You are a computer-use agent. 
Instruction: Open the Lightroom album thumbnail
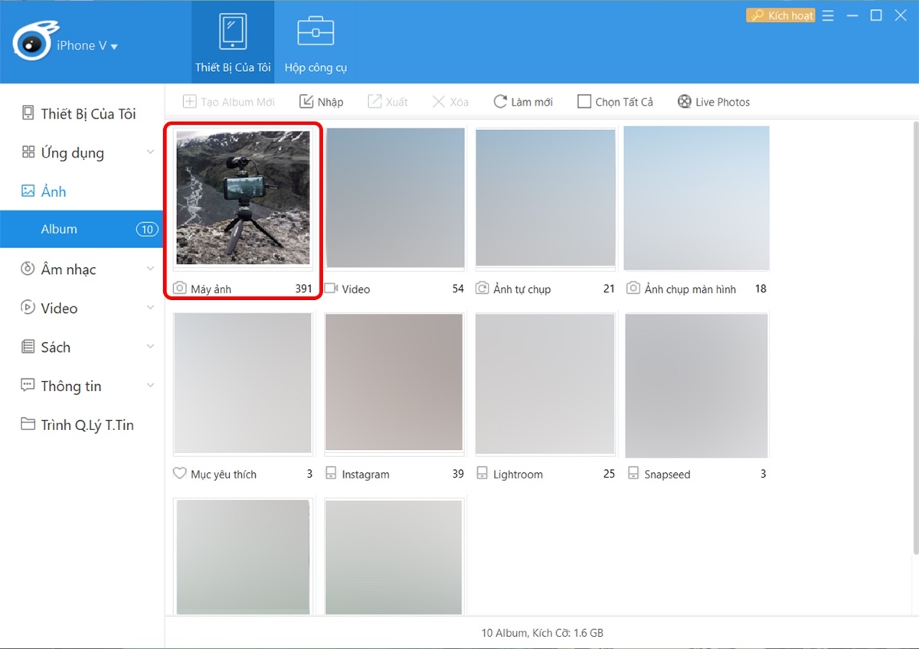545,383
